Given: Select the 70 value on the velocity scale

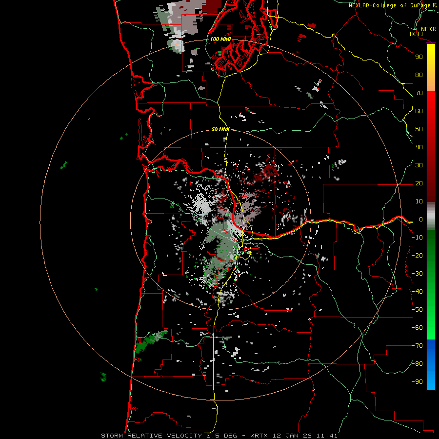Looking at the screenshot, I should point(419,93).
